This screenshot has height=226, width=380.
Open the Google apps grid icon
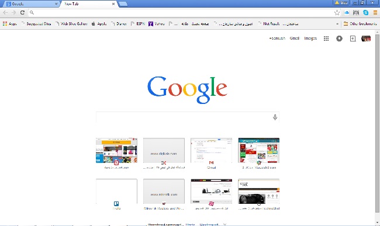click(x=326, y=39)
